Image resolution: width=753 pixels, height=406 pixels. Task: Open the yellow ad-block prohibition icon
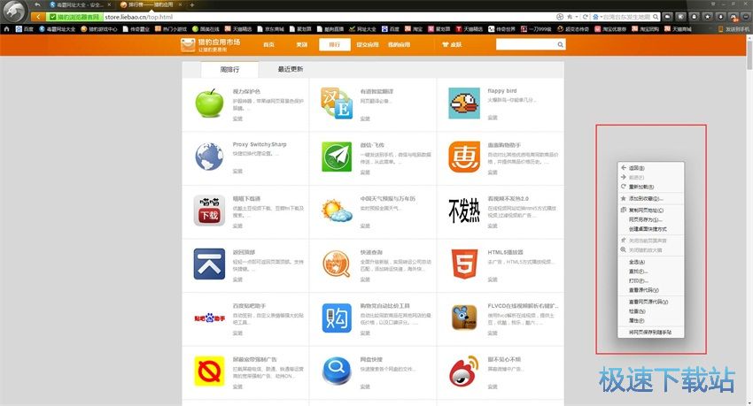coord(209,371)
